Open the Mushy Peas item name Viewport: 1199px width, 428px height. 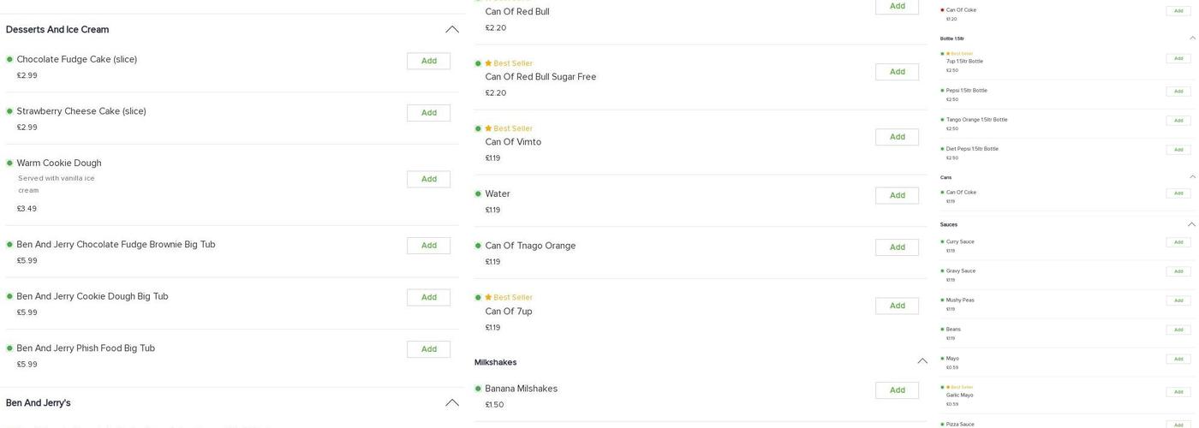(x=960, y=300)
